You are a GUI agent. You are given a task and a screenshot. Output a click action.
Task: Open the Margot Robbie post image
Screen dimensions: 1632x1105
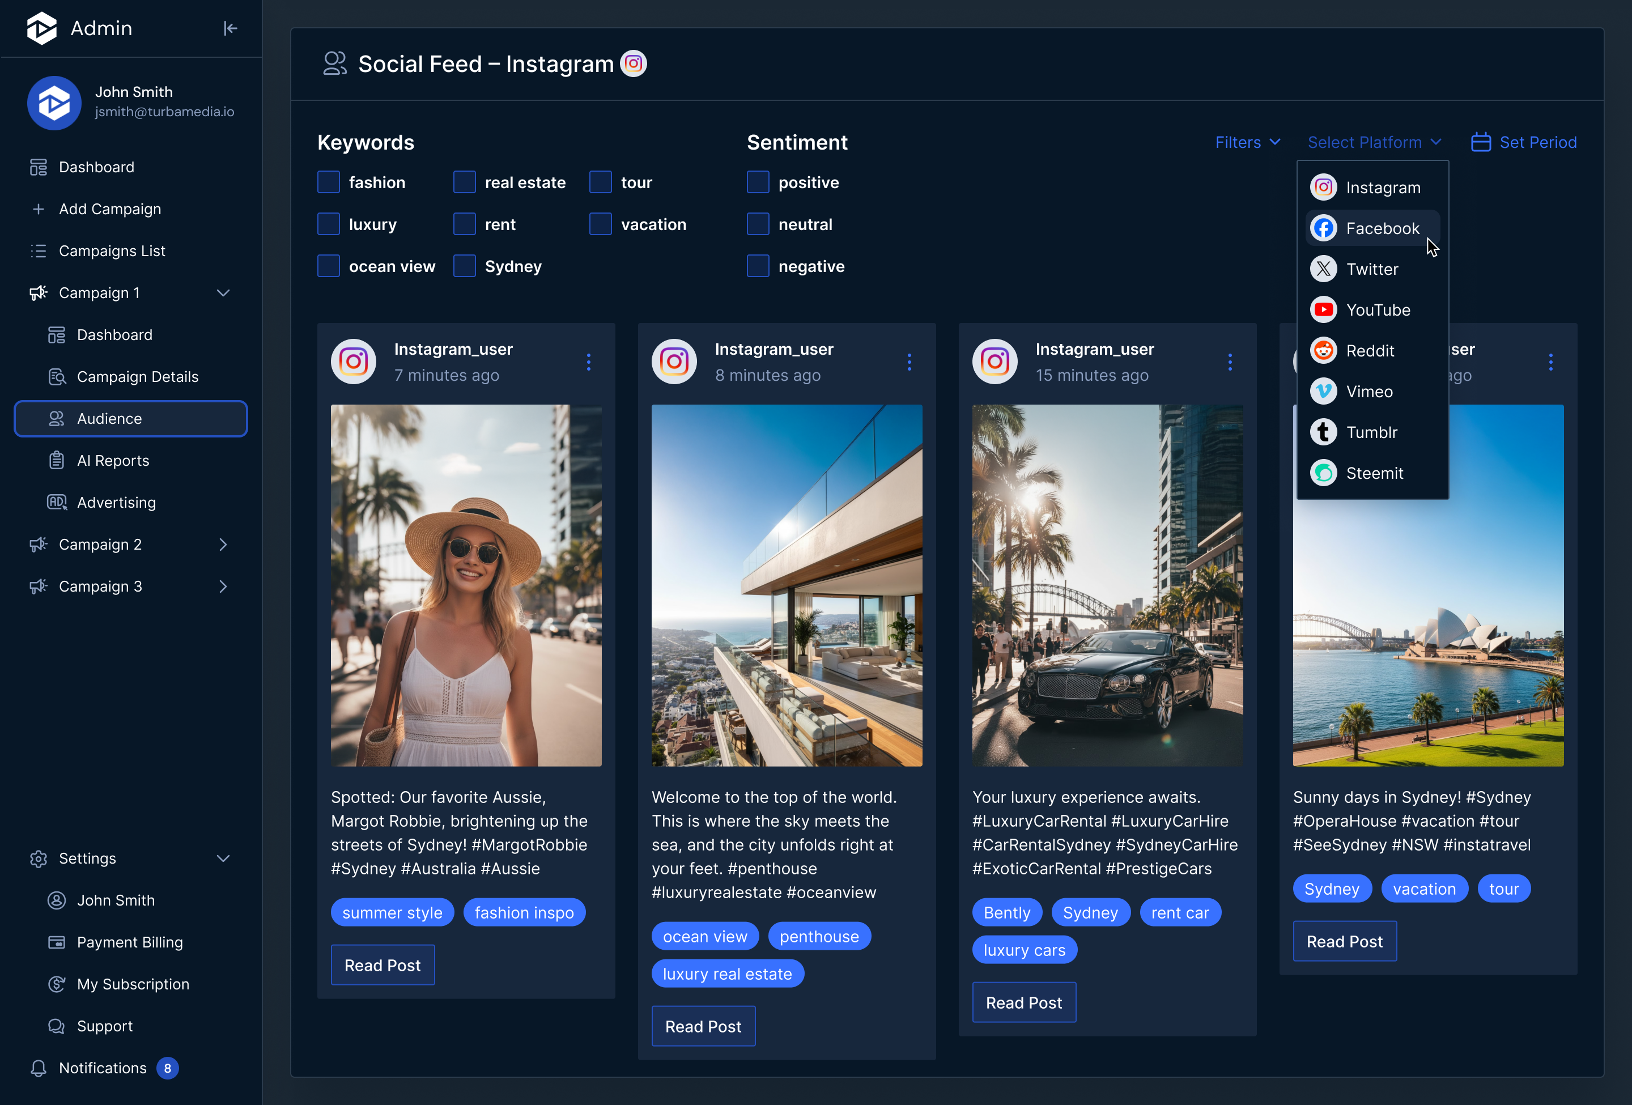coord(466,585)
